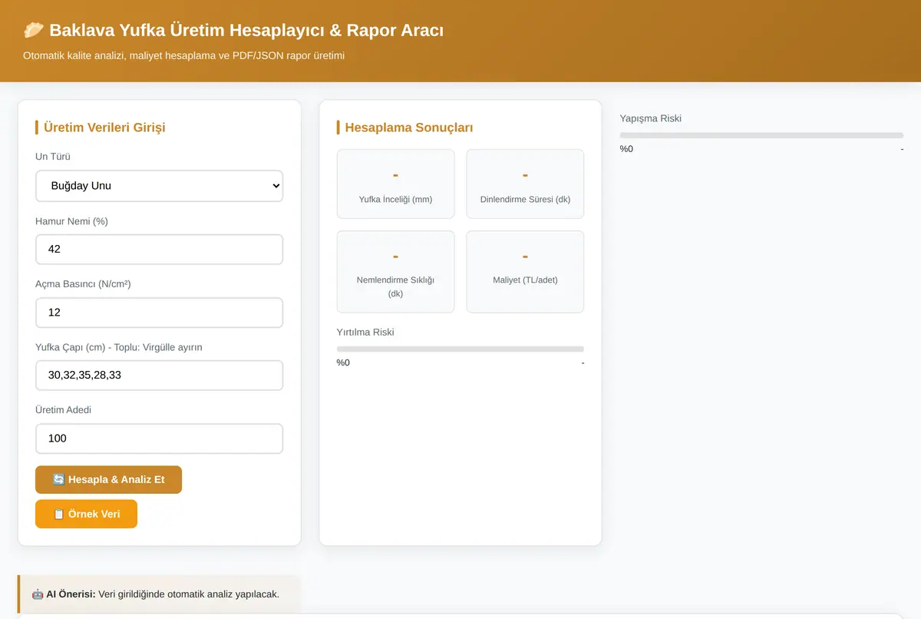Click the Yufka İnceliği result card
921x619 pixels.
tap(395, 184)
